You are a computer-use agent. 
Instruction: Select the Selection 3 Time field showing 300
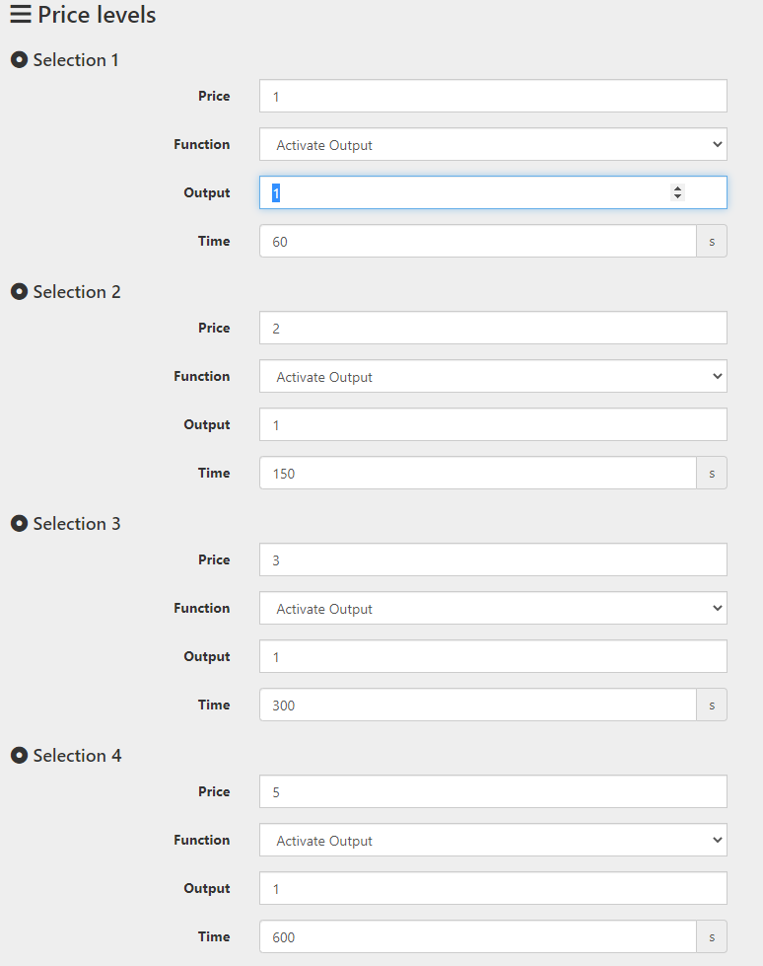click(477, 705)
